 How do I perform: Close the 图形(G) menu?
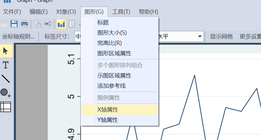click(x=94, y=12)
